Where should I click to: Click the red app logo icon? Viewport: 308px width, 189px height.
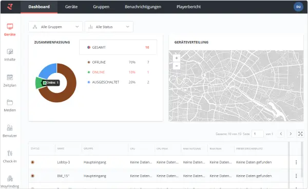10,7
